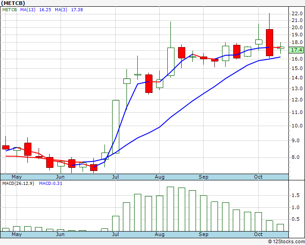Select the MA(13) legend label
The height and width of the screenshot is (245, 305).
click(x=28, y=10)
